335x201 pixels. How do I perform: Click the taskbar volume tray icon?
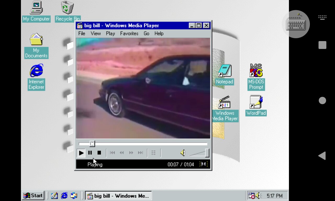(x=259, y=196)
